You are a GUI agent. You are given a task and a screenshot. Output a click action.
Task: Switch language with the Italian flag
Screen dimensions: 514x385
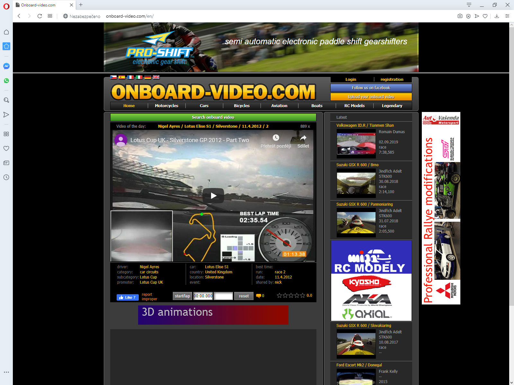pos(139,77)
